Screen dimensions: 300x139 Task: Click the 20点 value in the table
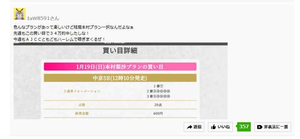[x=158, y=105]
